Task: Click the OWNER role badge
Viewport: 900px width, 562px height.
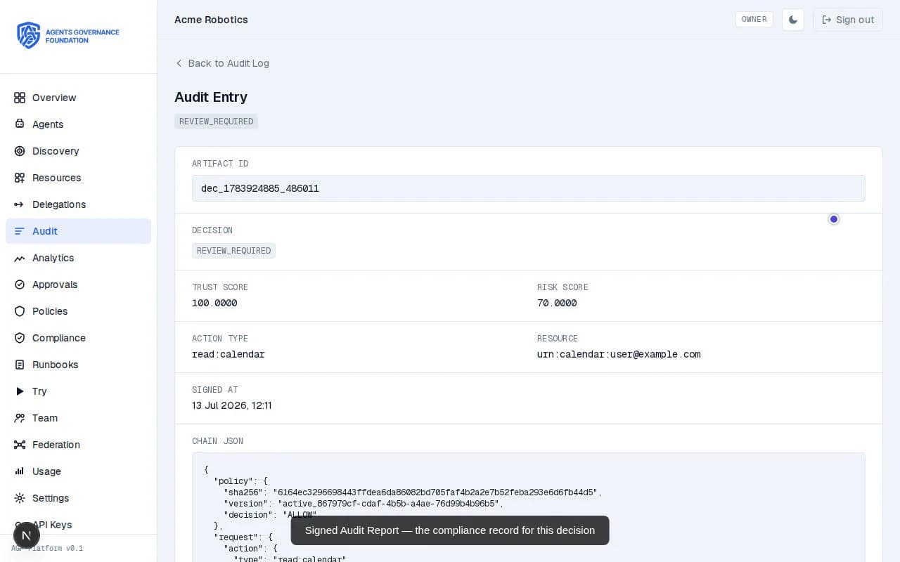Action: point(754,20)
